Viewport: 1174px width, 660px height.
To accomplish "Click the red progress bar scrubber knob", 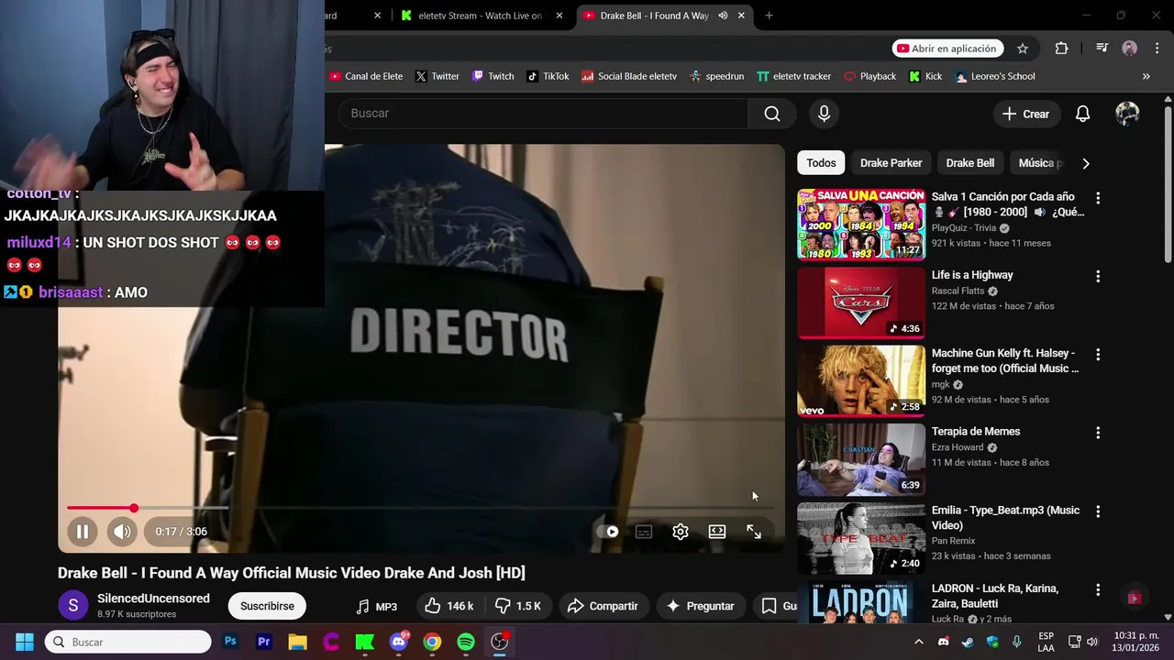I will [x=134, y=508].
